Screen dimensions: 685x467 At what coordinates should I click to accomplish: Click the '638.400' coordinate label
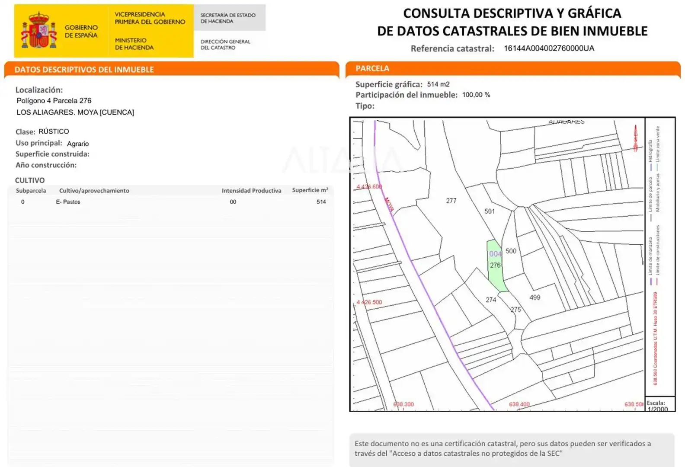click(519, 404)
